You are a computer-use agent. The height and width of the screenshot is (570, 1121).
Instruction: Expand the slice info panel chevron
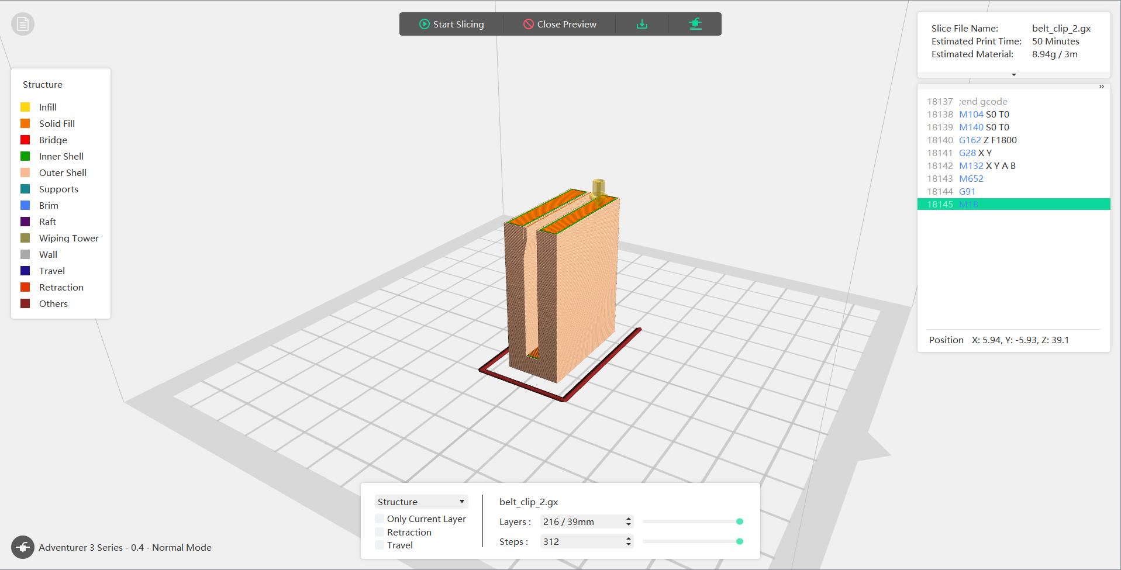(1014, 74)
